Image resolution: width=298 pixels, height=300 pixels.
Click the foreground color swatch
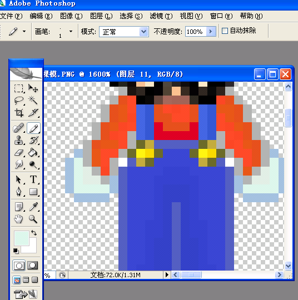click(22, 238)
